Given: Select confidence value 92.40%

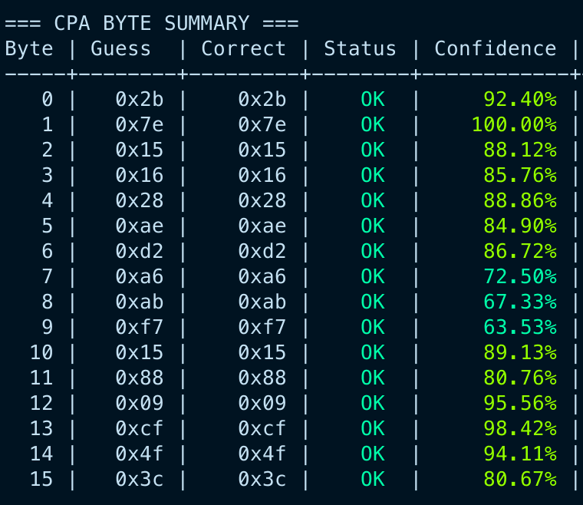Looking at the screenshot, I should point(520,99).
